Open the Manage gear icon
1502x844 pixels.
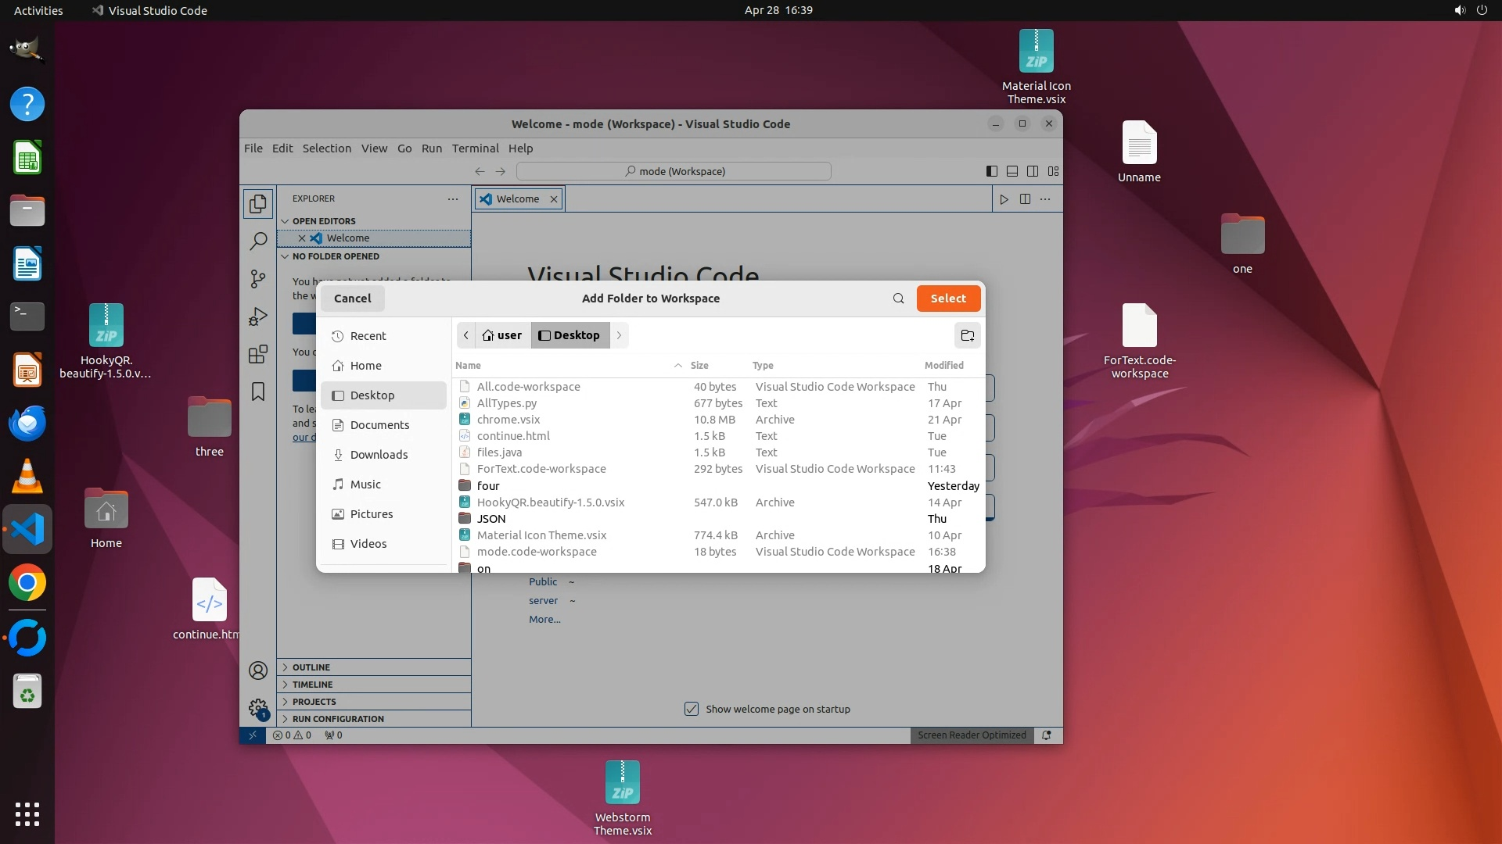point(257,708)
